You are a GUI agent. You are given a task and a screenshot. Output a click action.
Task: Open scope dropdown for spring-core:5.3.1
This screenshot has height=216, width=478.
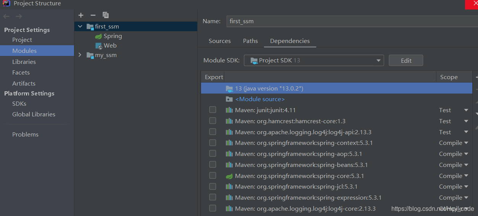466,176
